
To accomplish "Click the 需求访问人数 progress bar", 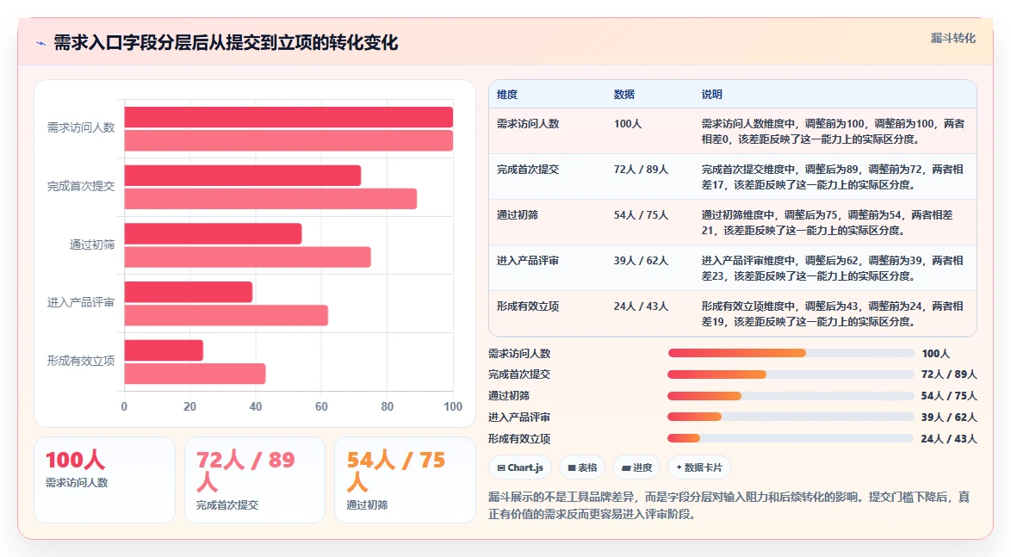I will (x=791, y=353).
